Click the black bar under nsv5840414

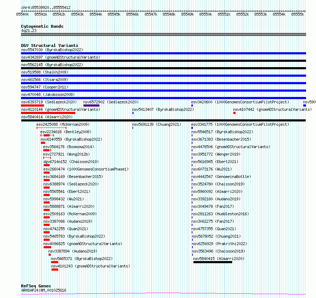pos(163,120)
